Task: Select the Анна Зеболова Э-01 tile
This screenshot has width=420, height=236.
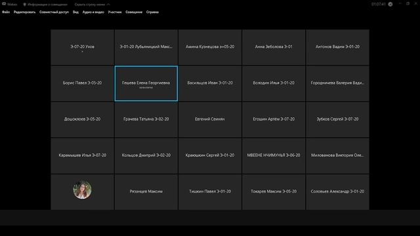Action: 274,47
